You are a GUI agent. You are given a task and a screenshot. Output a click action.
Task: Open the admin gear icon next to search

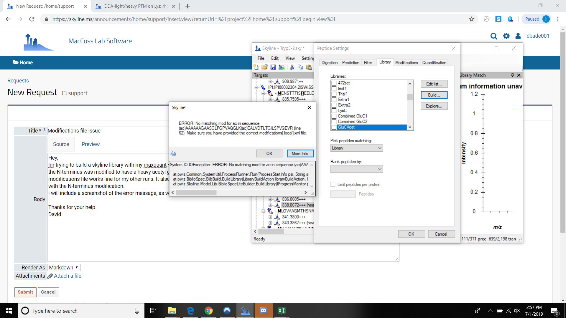coord(506,36)
